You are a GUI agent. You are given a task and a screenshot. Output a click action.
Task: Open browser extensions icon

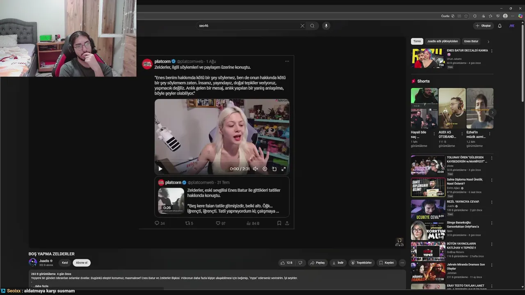pyautogui.click(x=475, y=16)
